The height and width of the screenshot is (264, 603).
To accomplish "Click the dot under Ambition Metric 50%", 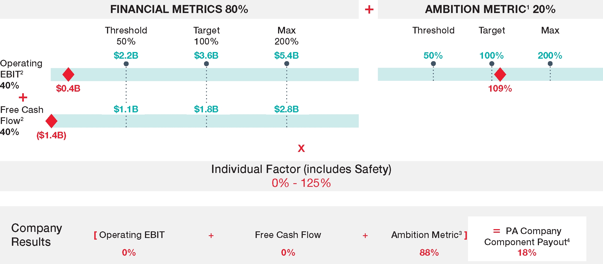I will tap(433, 64).
